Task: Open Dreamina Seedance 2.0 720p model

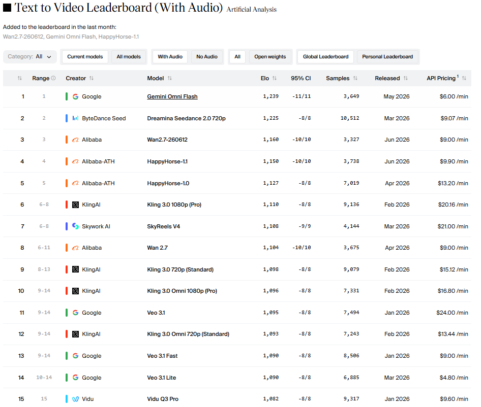Action: click(x=186, y=118)
